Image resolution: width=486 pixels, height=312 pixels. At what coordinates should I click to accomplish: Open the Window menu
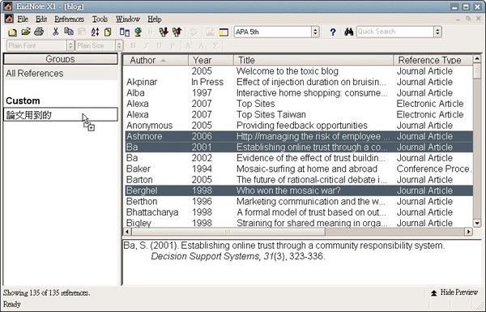click(x=128, y=19)
